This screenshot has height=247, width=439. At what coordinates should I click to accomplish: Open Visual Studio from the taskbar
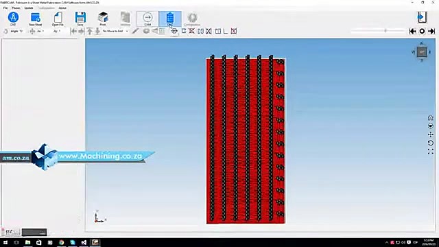click(84, 242)
